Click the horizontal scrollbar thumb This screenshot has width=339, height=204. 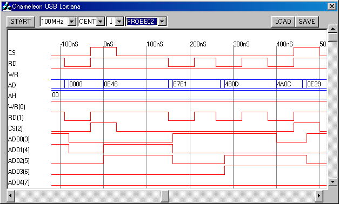165,196
